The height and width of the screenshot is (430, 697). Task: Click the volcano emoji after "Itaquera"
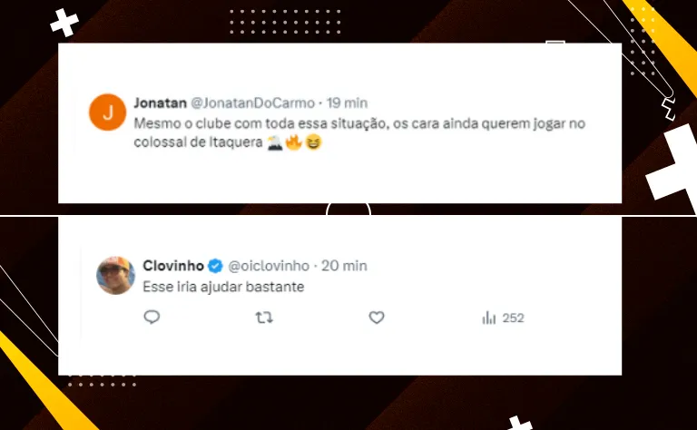(x=272, y=142)
